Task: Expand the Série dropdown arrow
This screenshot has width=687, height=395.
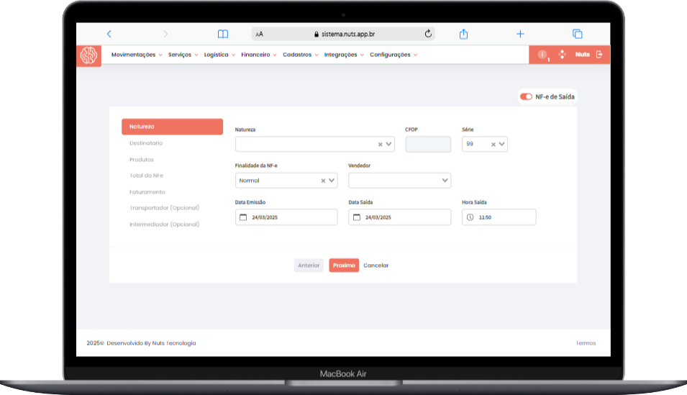Action: [x=502, y=144]
